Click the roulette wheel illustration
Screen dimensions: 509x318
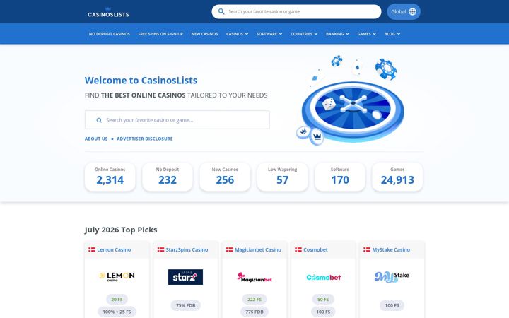click(x=353, y=110)
